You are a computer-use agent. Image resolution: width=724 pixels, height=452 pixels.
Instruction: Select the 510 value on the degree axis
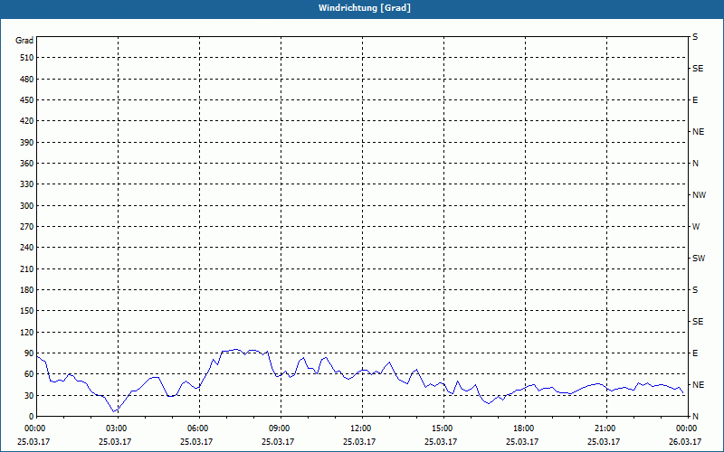[x=27, y=58]
